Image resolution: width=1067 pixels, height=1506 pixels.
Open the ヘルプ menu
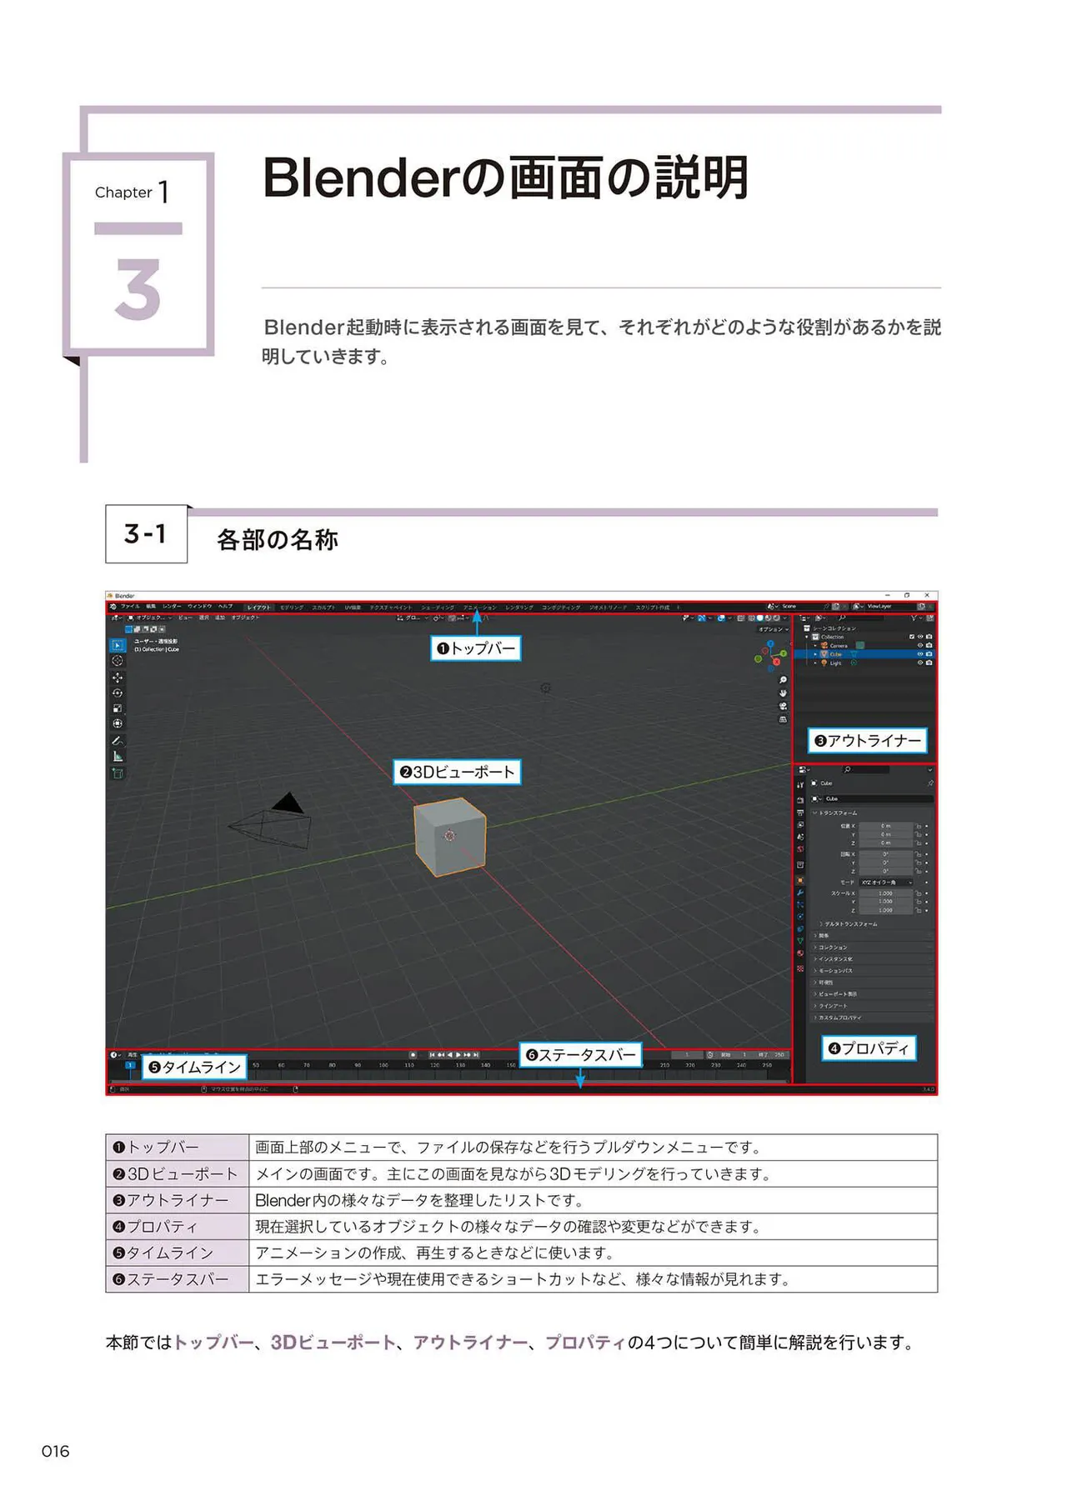[x=225, y=607]
